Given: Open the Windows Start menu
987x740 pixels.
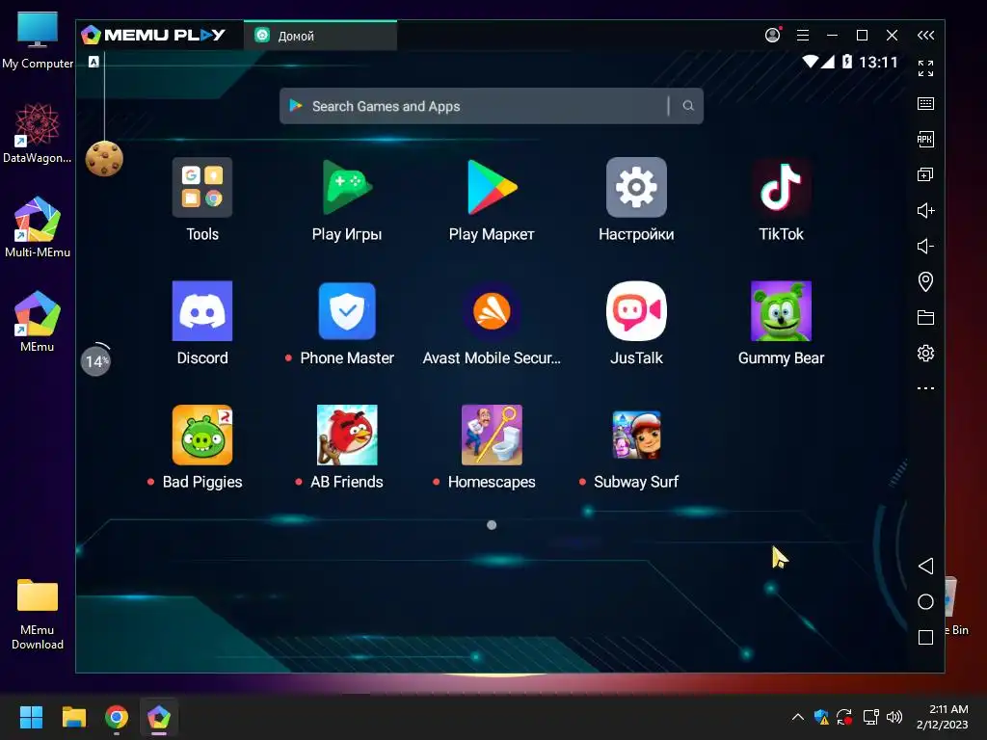Looking at the screenshot, I should [31, 717].
